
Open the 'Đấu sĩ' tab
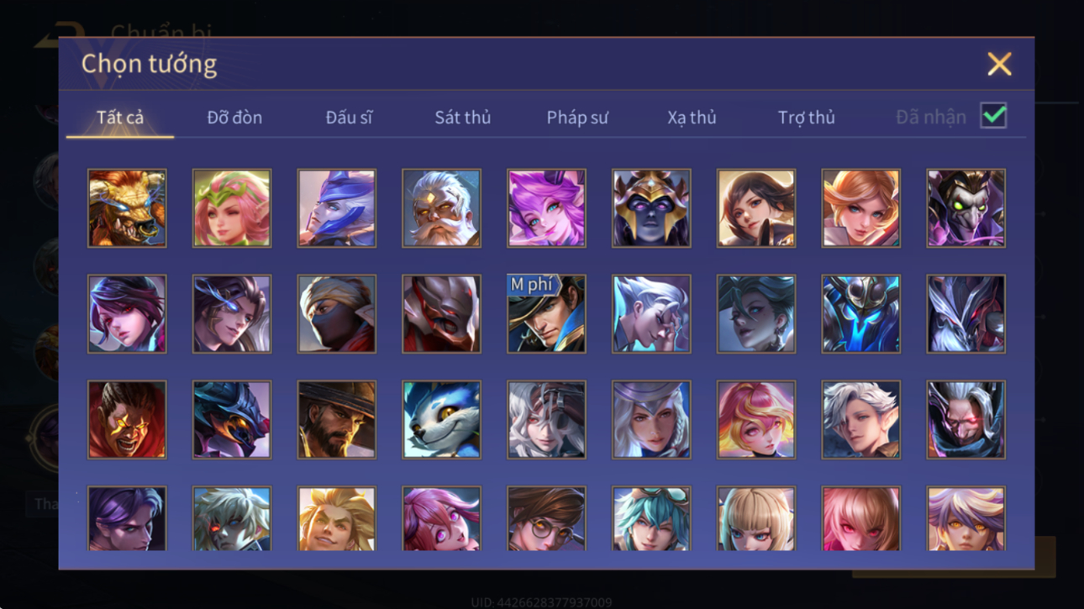[349, 118]
